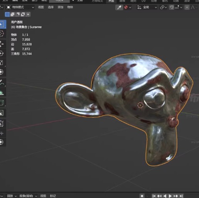
Task: Open the auto keyframing options dropdown arrow
Action: click(147, 196)
